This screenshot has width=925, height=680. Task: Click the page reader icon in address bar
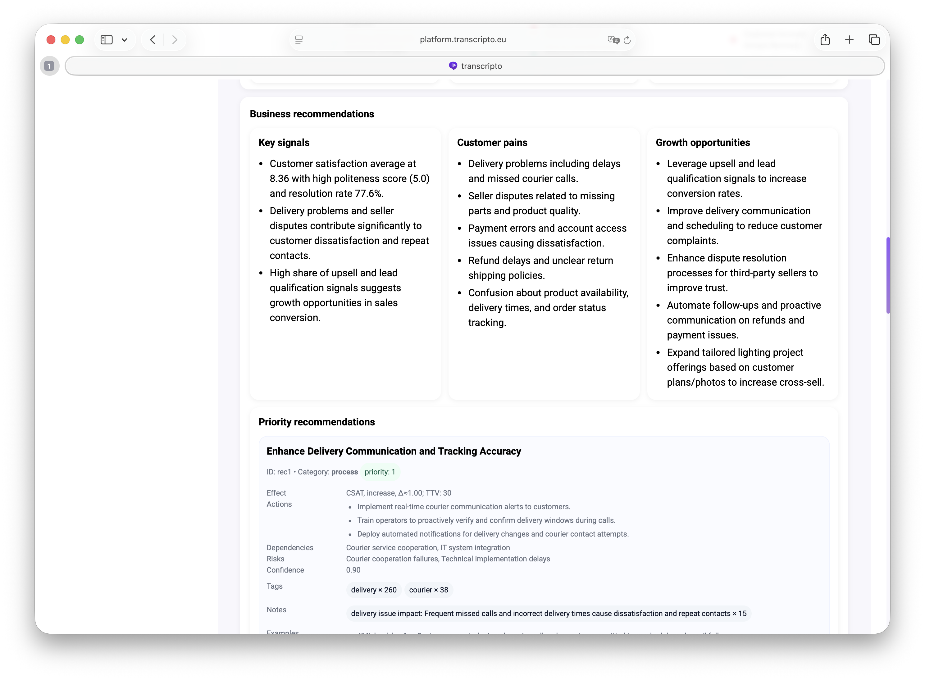coord(299,39)
